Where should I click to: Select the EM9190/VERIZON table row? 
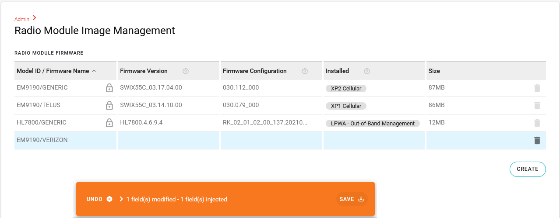[42, 140]
